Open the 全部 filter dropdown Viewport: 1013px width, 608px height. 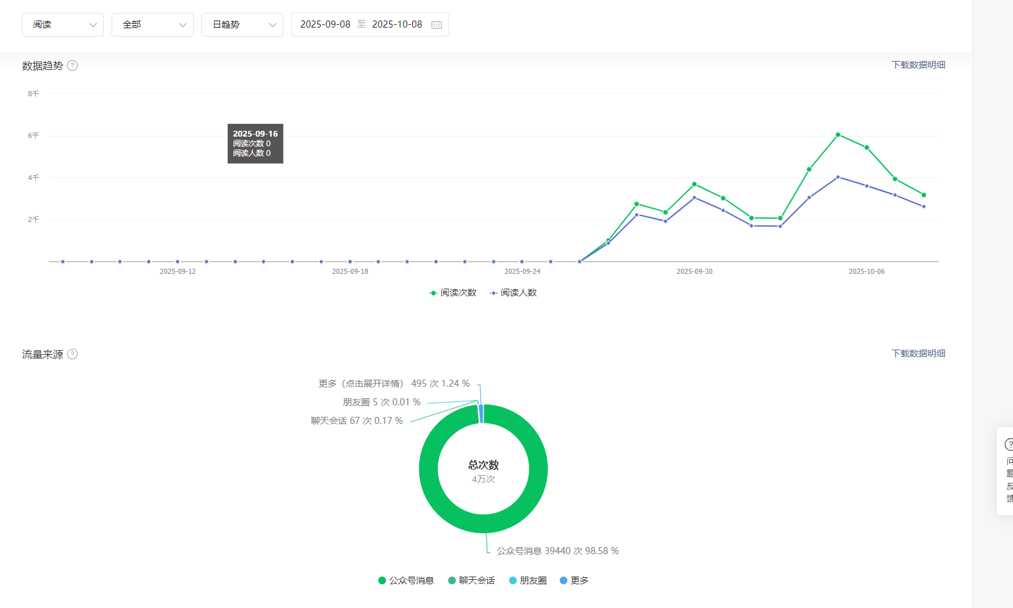(153, 24)
